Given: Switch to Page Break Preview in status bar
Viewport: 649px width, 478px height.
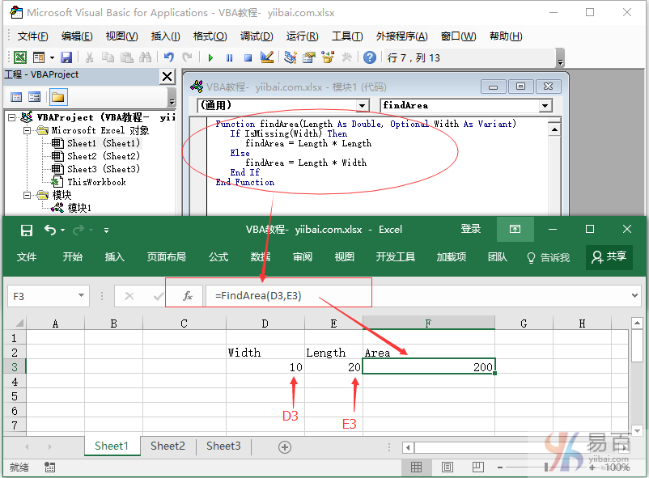Looking at the screenshot, I should click(x=477, y=467).
